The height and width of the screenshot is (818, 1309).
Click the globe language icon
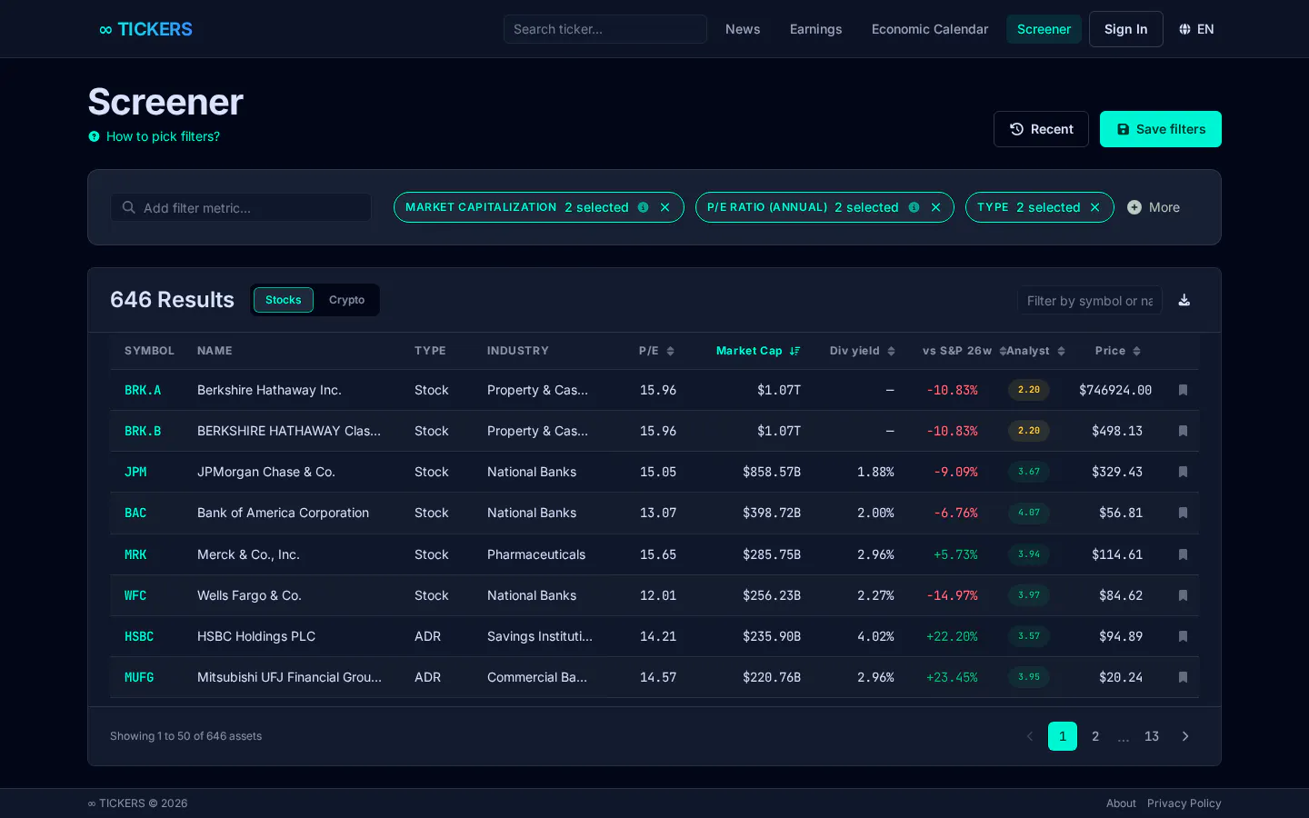pyautogui.click(x=1184, y=29)
